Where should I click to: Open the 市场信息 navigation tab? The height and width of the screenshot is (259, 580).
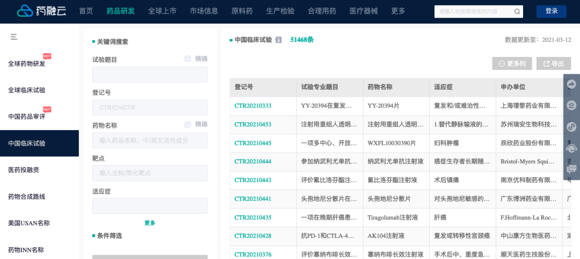(204, 11)
